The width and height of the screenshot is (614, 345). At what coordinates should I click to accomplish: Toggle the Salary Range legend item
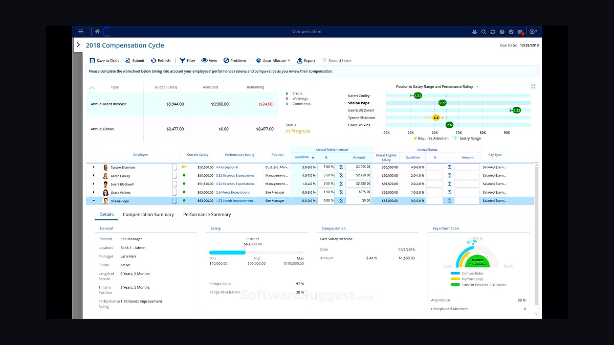pyautogui.click(x=467, y=139)
